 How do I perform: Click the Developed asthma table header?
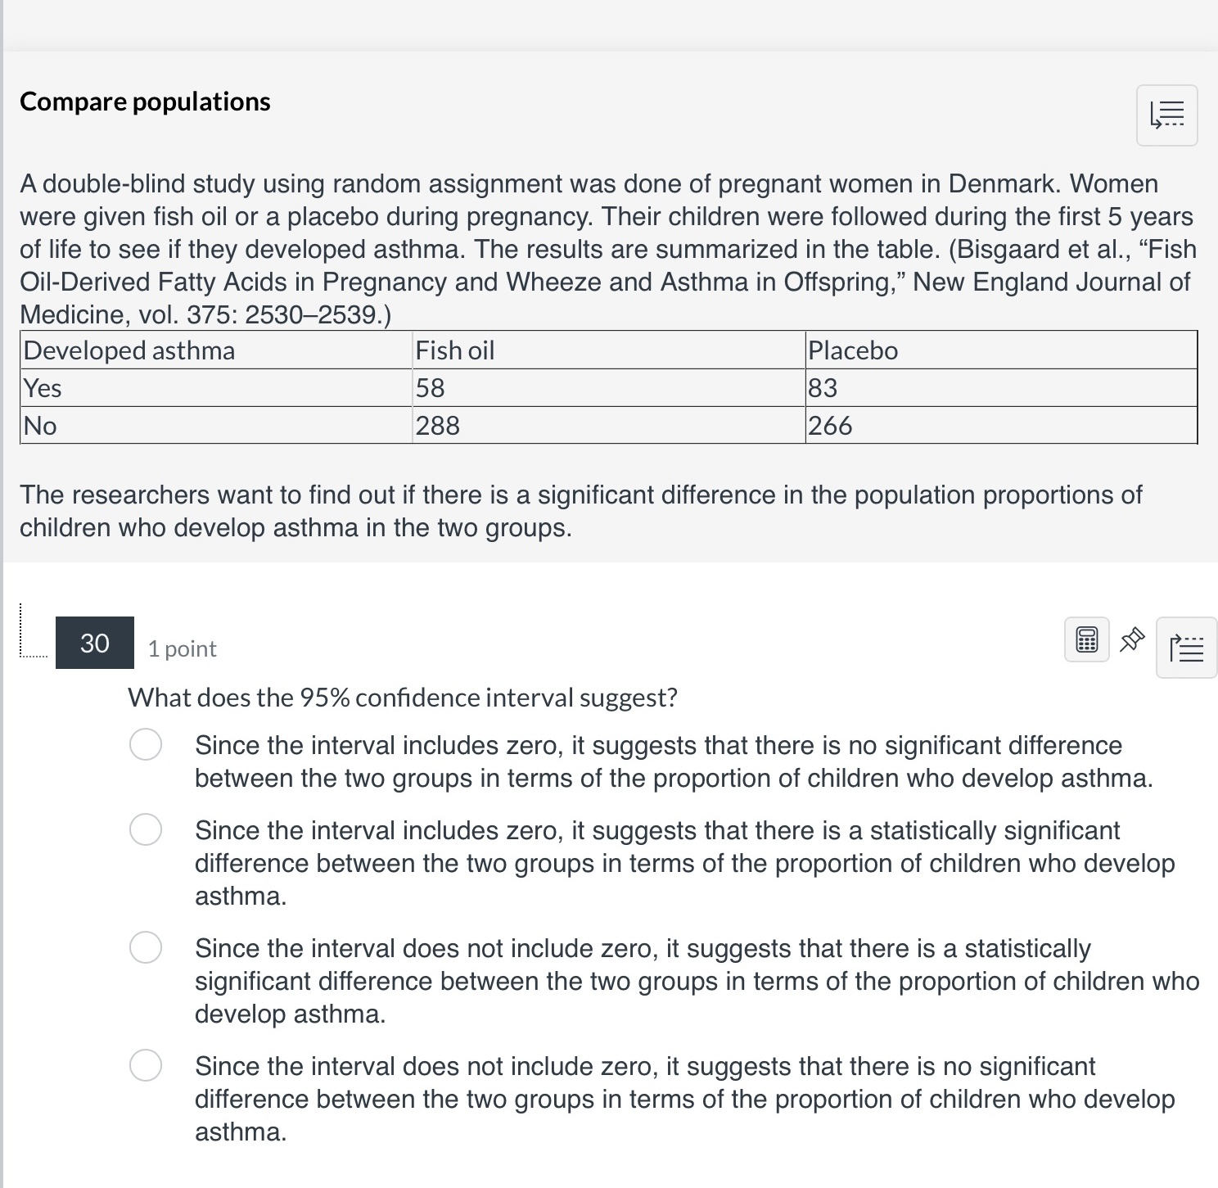coord(129,350)
